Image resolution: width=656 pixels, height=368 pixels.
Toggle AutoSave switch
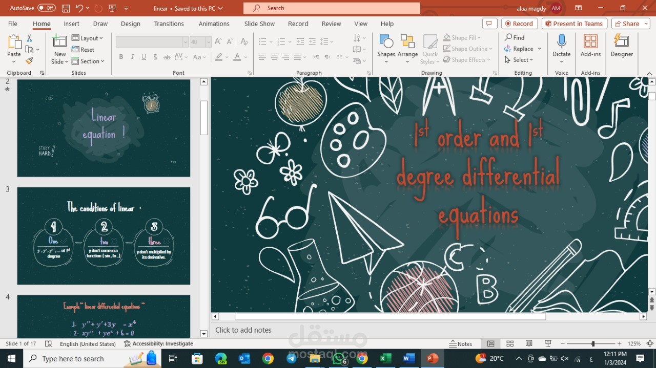coord(47,8)
